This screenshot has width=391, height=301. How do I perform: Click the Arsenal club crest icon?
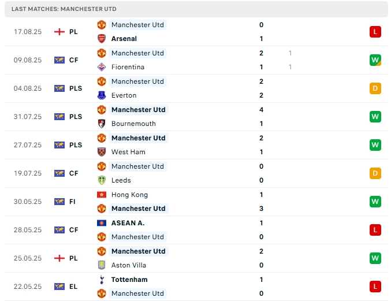102,39
